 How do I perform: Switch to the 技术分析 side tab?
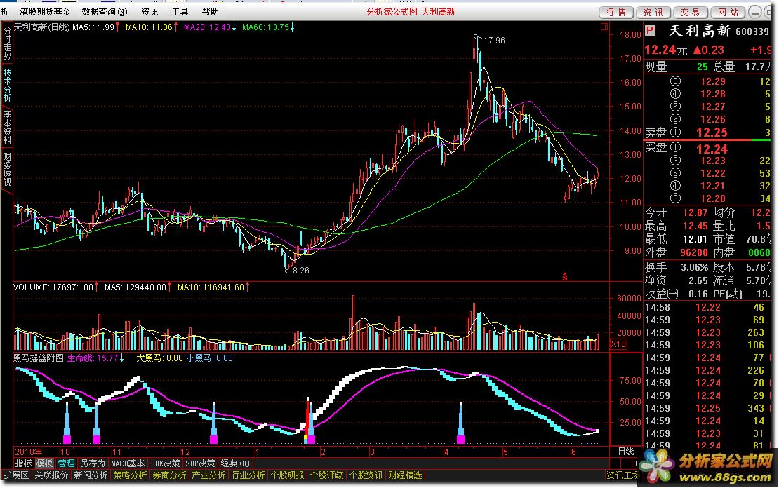[x=7, y=84]
